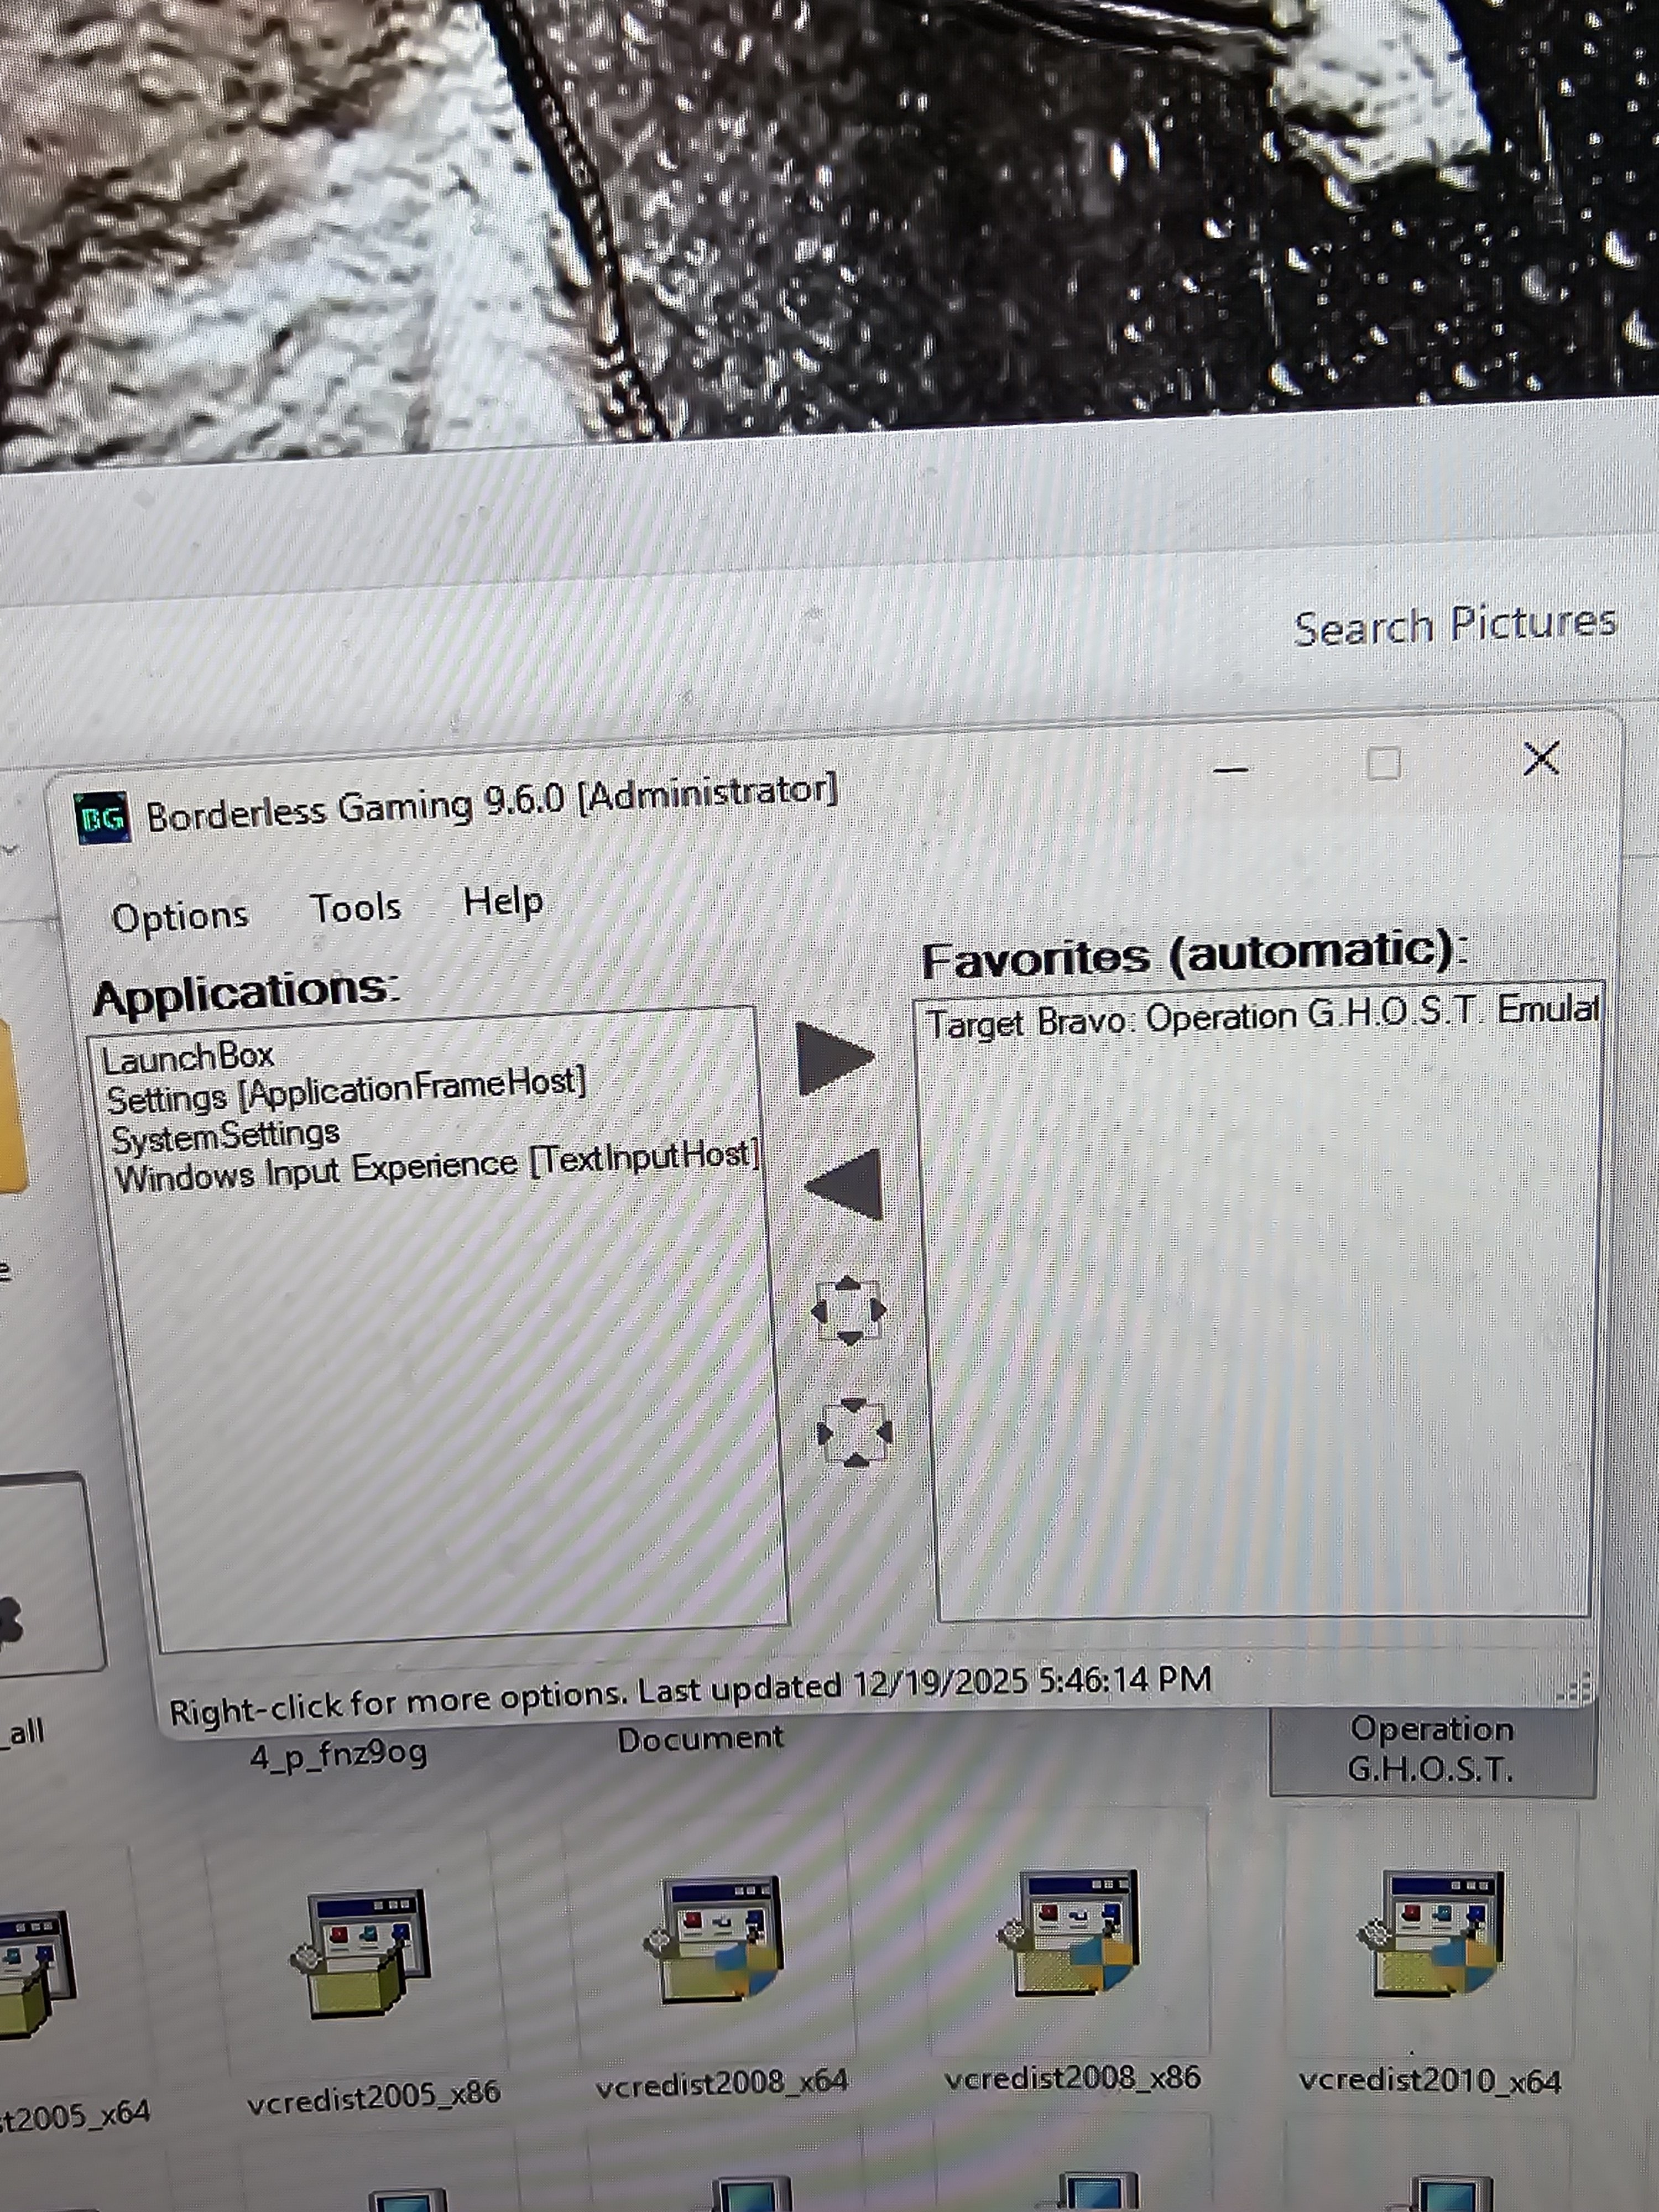Click the restore window arrows-inward icon
Image resolution: width=1659 pixels, height=2212 pixels.
[x=854, y=1433]
